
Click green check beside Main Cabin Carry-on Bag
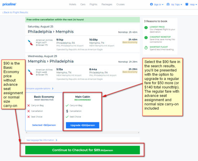tap(67, 105)
